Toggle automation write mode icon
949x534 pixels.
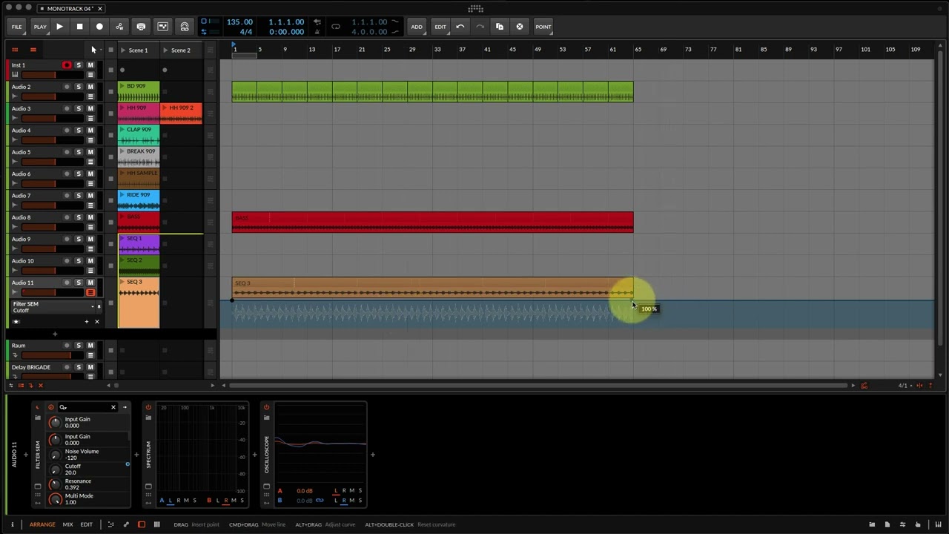119,27
